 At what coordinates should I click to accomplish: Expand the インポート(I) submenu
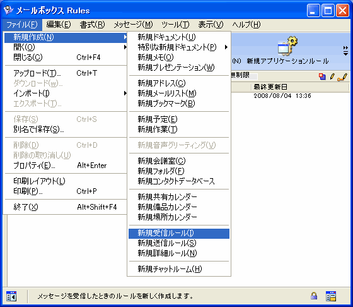point(66,93)
